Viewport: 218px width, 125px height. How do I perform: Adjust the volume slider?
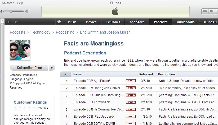click(x=11, y=11)
